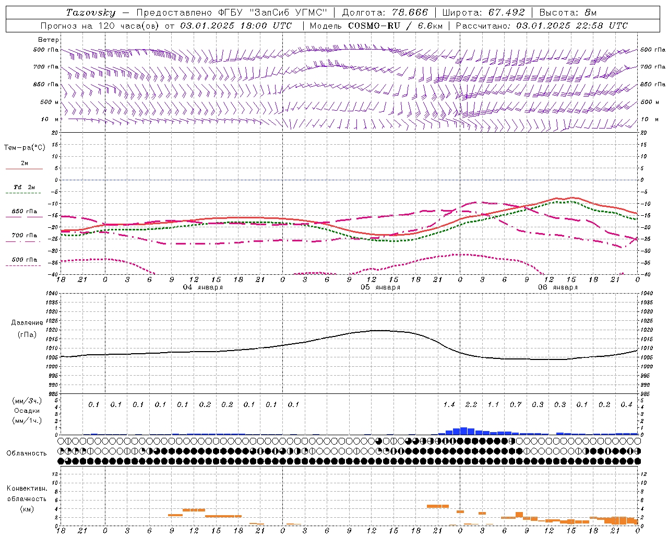Select the Td 2м dew point legend label

[x=25, y=187]
